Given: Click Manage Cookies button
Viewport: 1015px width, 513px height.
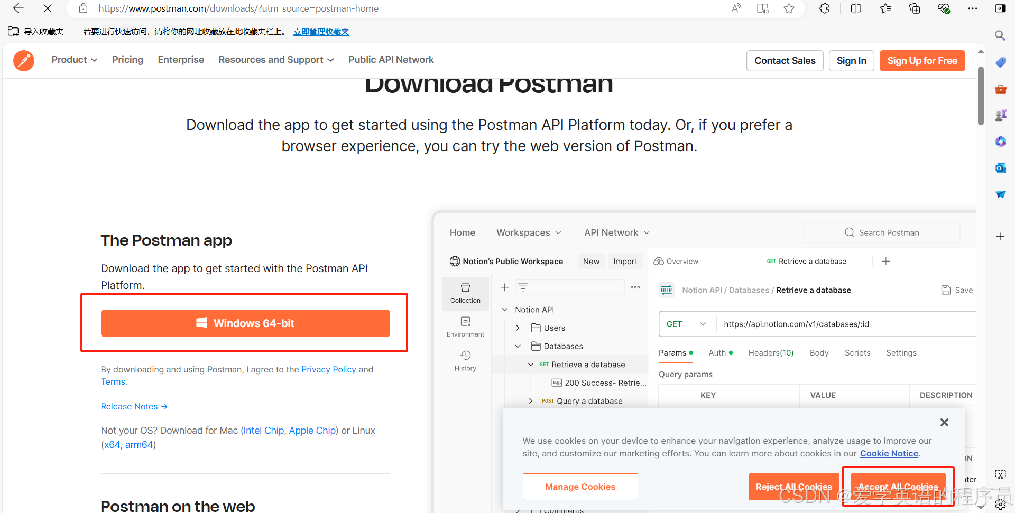Looking at the screenshot, I should click(x=580, y=487).
